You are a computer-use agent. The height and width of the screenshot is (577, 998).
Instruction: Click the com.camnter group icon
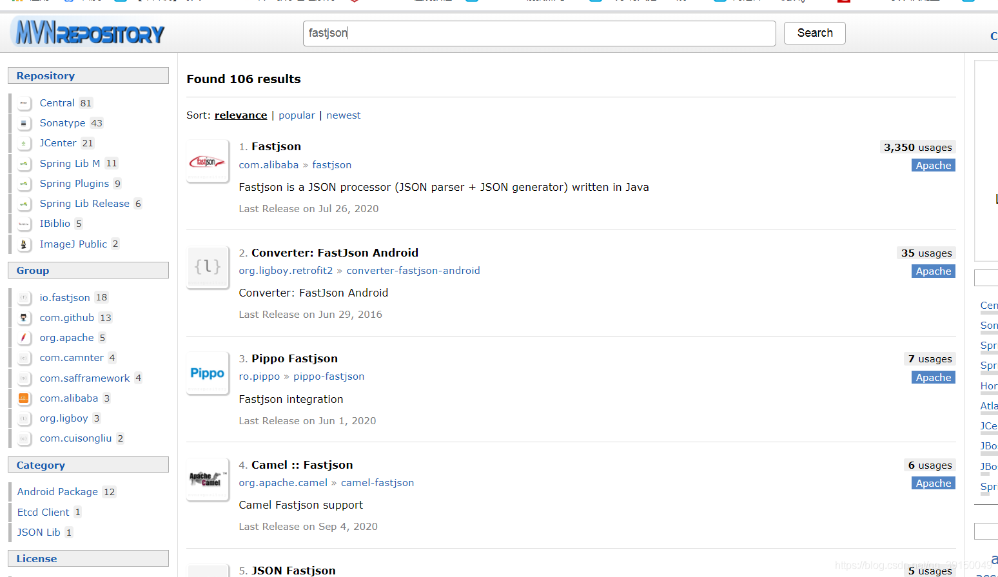click(24, 358)
